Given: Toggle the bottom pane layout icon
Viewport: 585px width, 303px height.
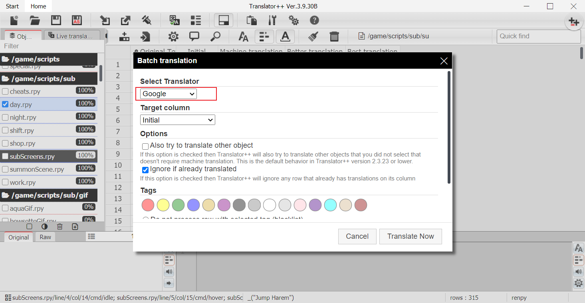Looking at the screenshot, I should (x=224, y=20).
